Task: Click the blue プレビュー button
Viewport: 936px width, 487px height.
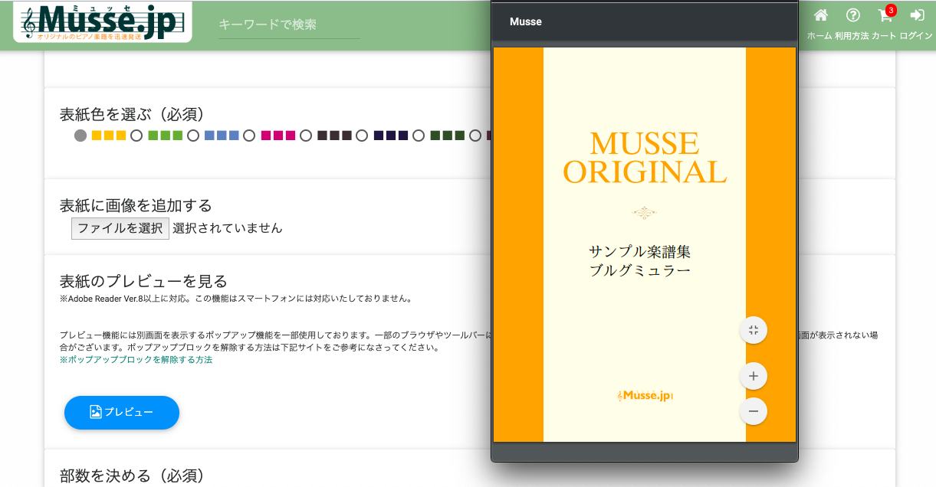Action: pyautogui.click(x=122, y=413)
